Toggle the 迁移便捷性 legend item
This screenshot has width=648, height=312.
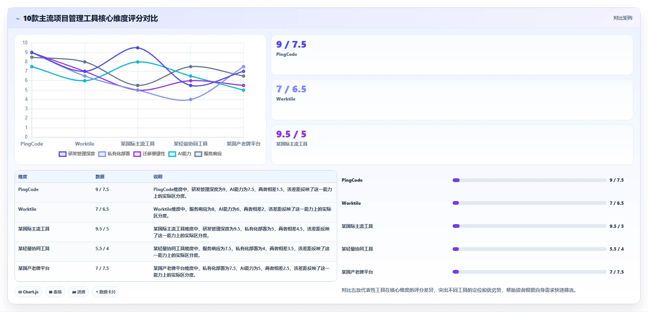click(x=149, y=154)
